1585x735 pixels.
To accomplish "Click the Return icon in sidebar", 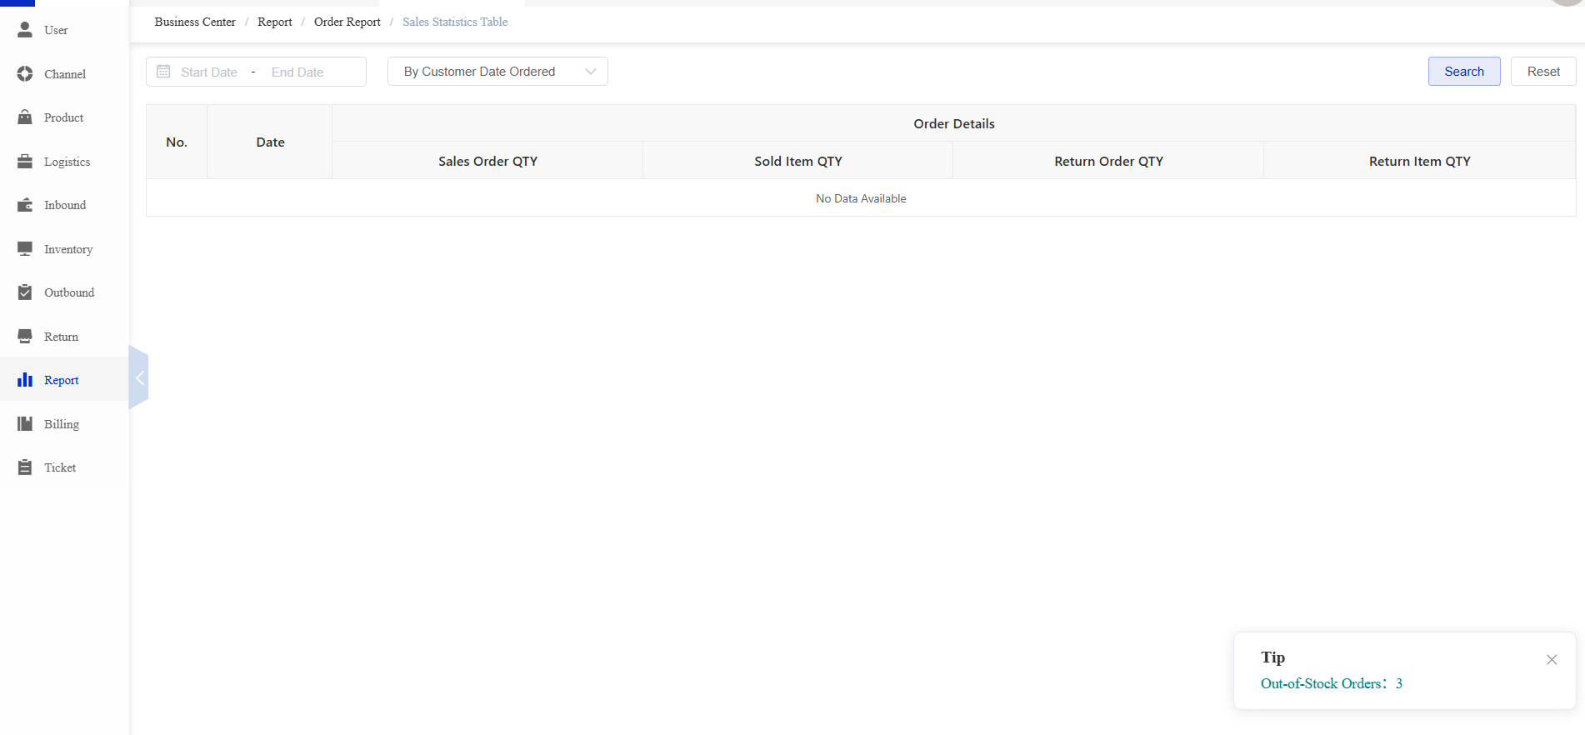I will click(x=25, y=337).
